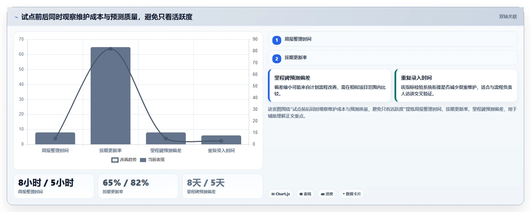
Task: Click the 周报整理时间 caption under 8小时 stat
Action: [30, 192]
